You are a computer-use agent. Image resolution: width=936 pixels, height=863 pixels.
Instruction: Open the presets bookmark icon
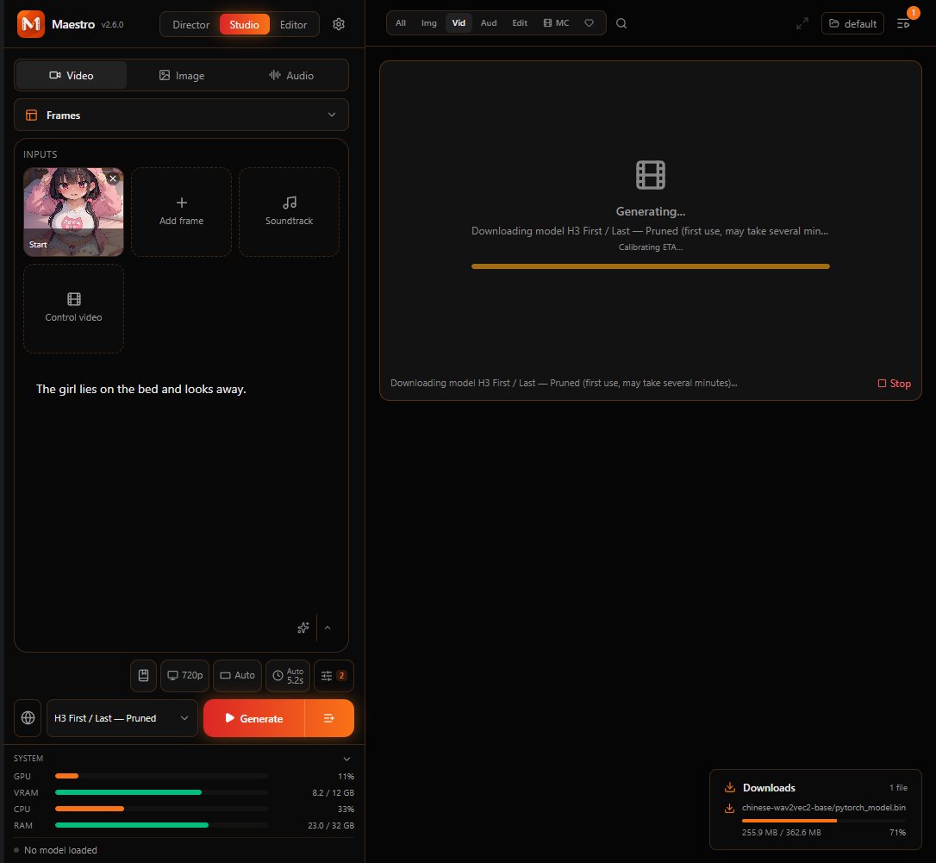coord(143,675)
